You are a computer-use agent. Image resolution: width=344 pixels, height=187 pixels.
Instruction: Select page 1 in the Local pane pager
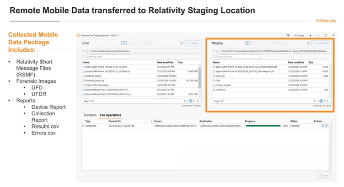click(x=191, y=101)
